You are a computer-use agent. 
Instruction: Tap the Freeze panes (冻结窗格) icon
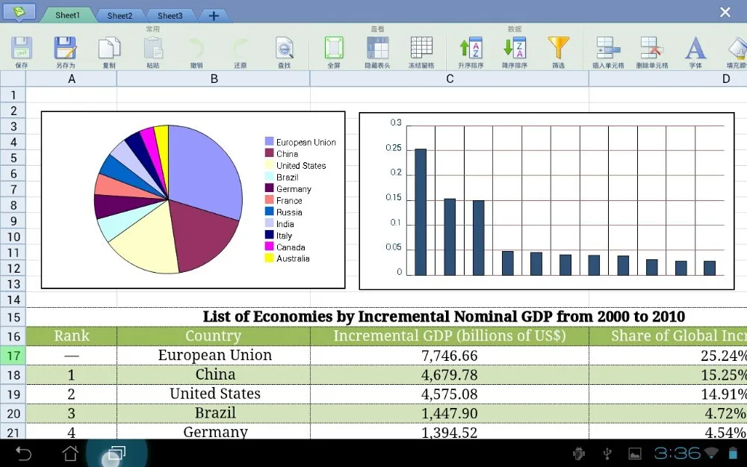point(421,49)
